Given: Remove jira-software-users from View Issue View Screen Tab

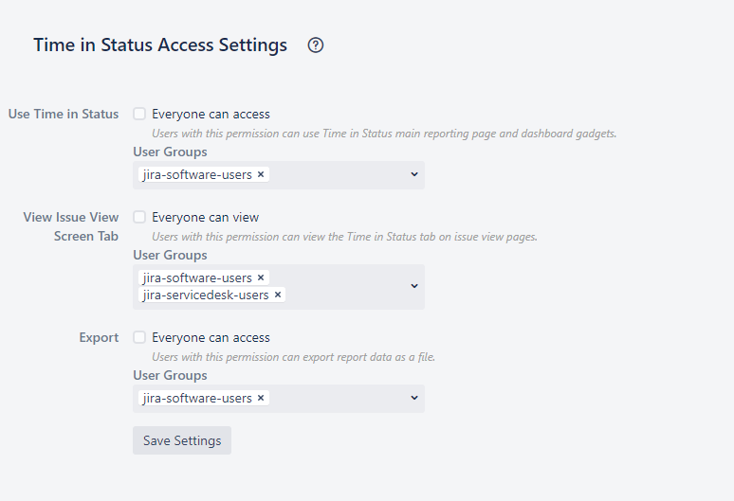Looking at the screenshot, I should tap(261, 277).
